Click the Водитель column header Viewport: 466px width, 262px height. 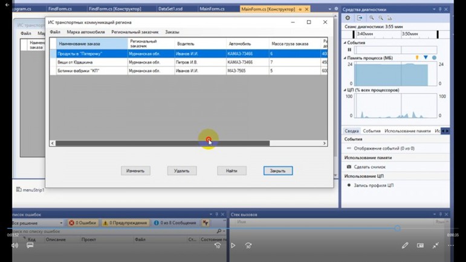pos(200,43)
